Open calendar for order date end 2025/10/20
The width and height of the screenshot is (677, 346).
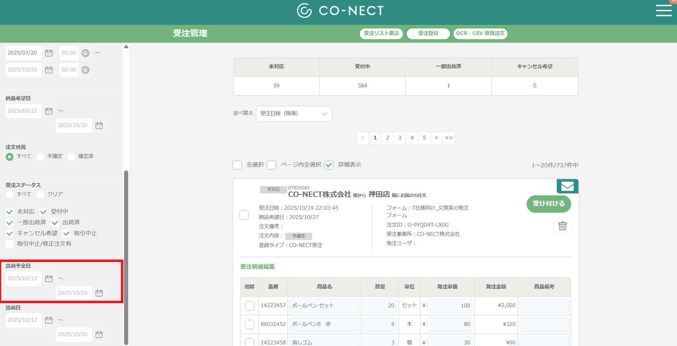click(x=49, y=70)
